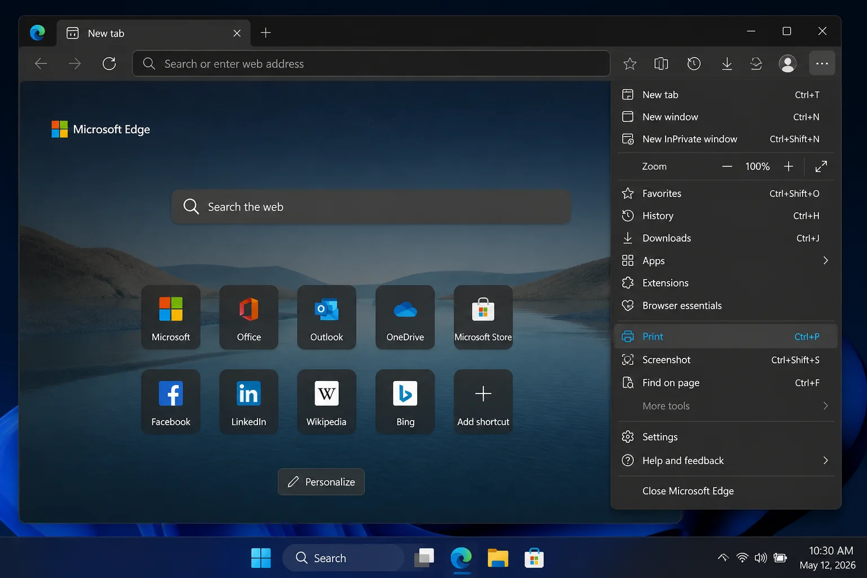Image resolution: width=867 pixels, height=578 pixels.
Task: Select the New tab browser tab
Action: pos(154,33)
